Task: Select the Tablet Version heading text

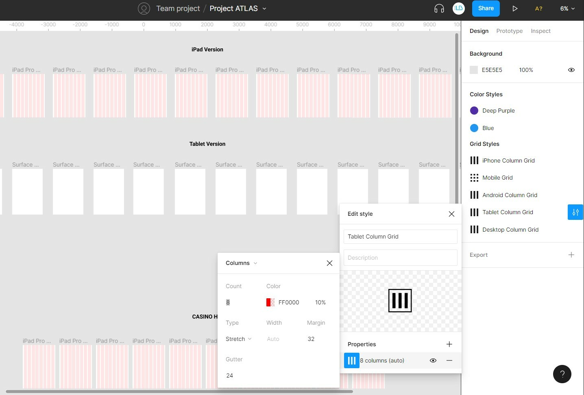Action: point(207,144)
